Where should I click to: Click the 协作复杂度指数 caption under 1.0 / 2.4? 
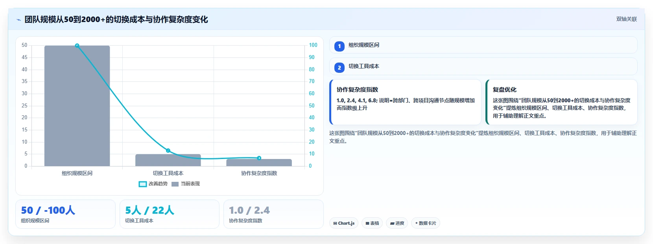tap(245, 221)
